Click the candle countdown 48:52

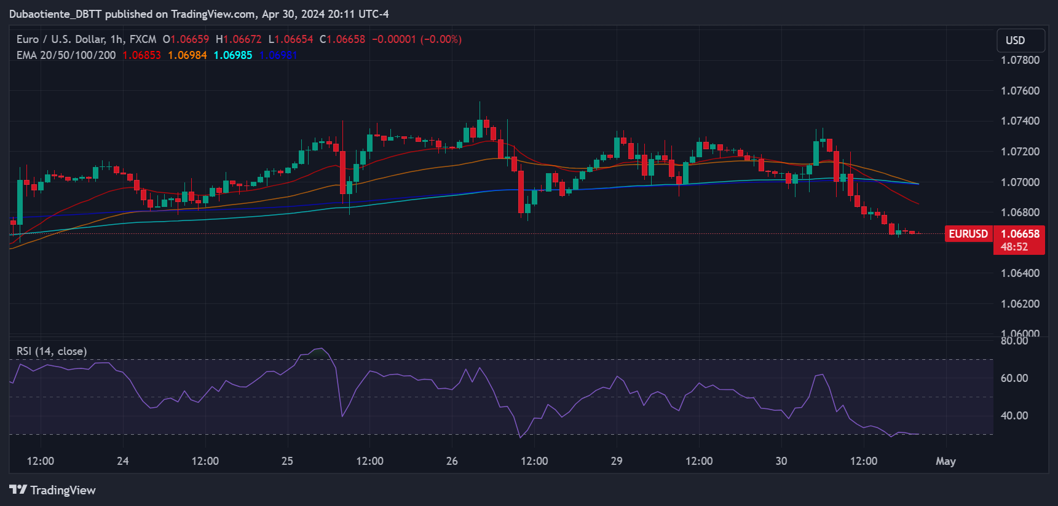1014,247
